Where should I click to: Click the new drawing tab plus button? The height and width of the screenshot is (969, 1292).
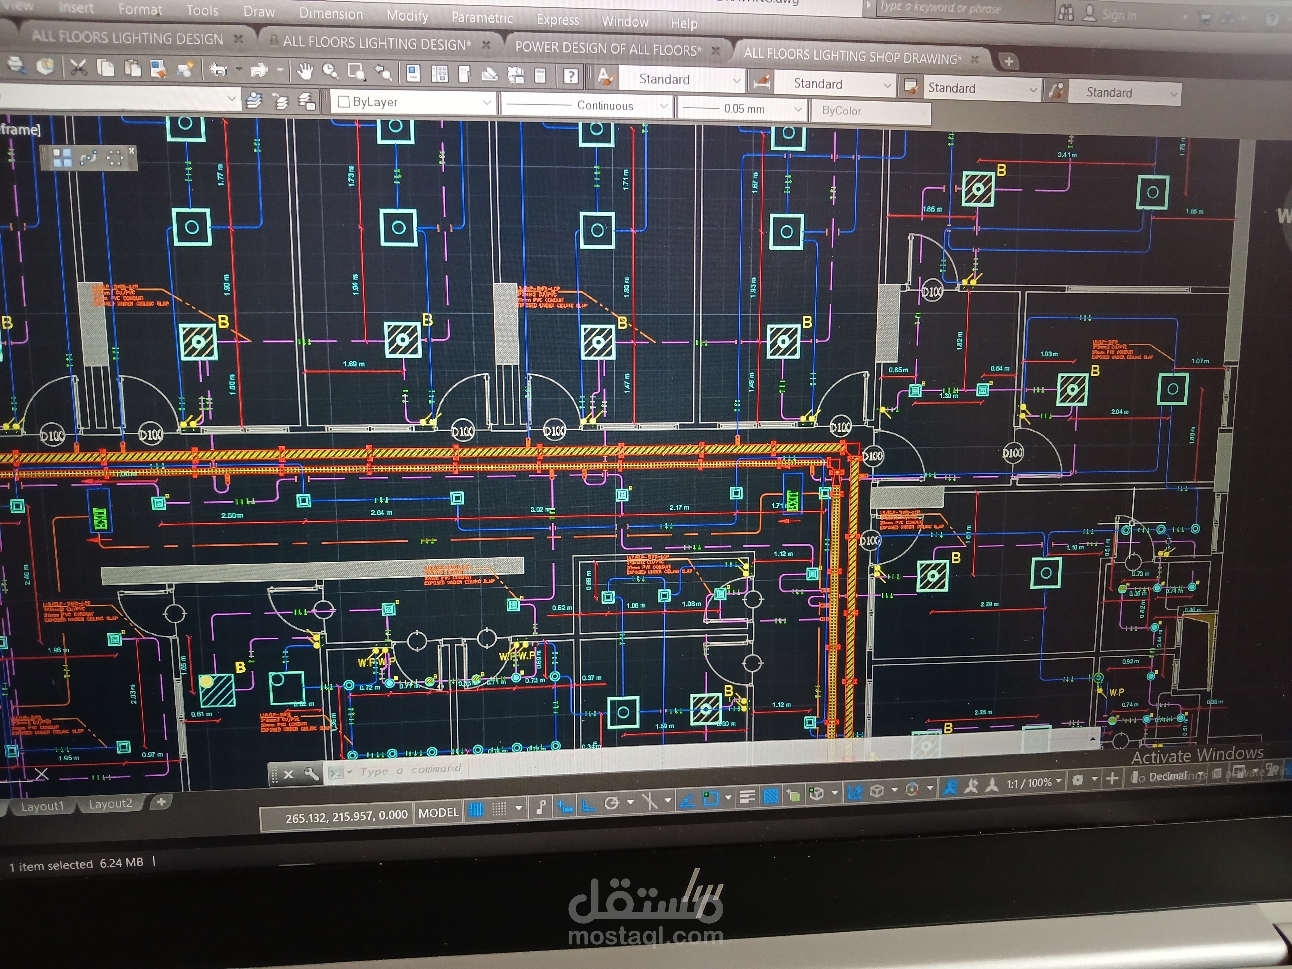(1009, 61)
